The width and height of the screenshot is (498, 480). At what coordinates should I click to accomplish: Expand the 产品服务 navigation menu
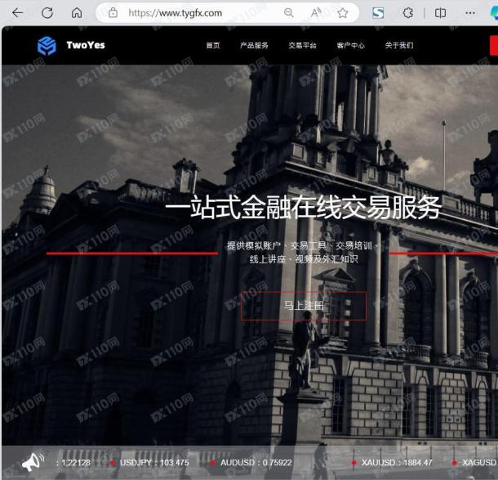(254, 46)
